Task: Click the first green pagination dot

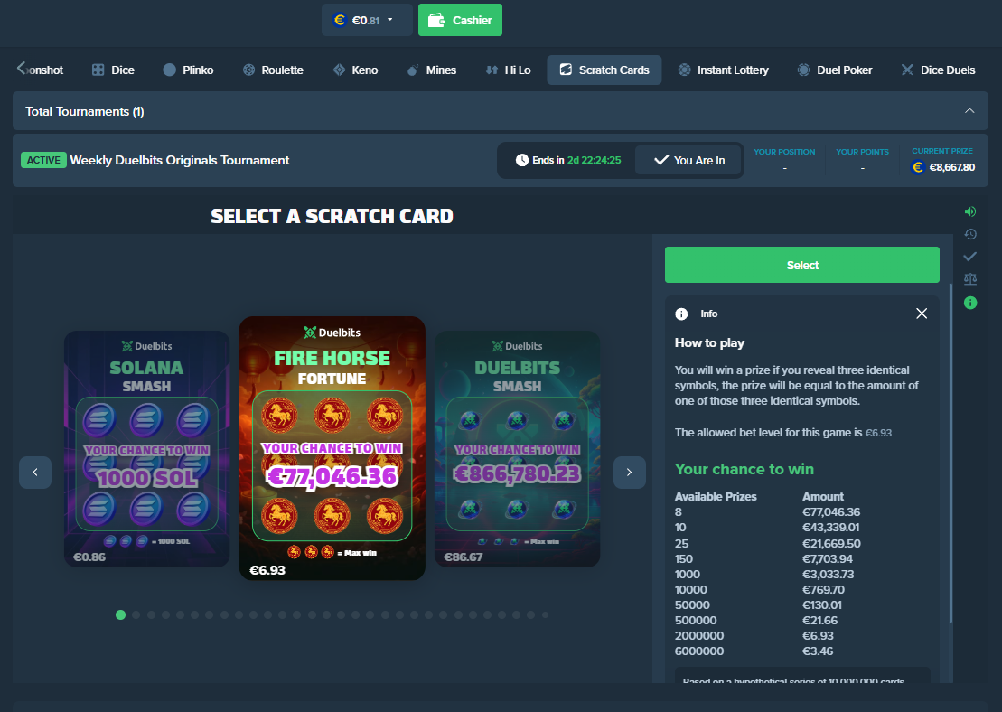Action: 120,614
